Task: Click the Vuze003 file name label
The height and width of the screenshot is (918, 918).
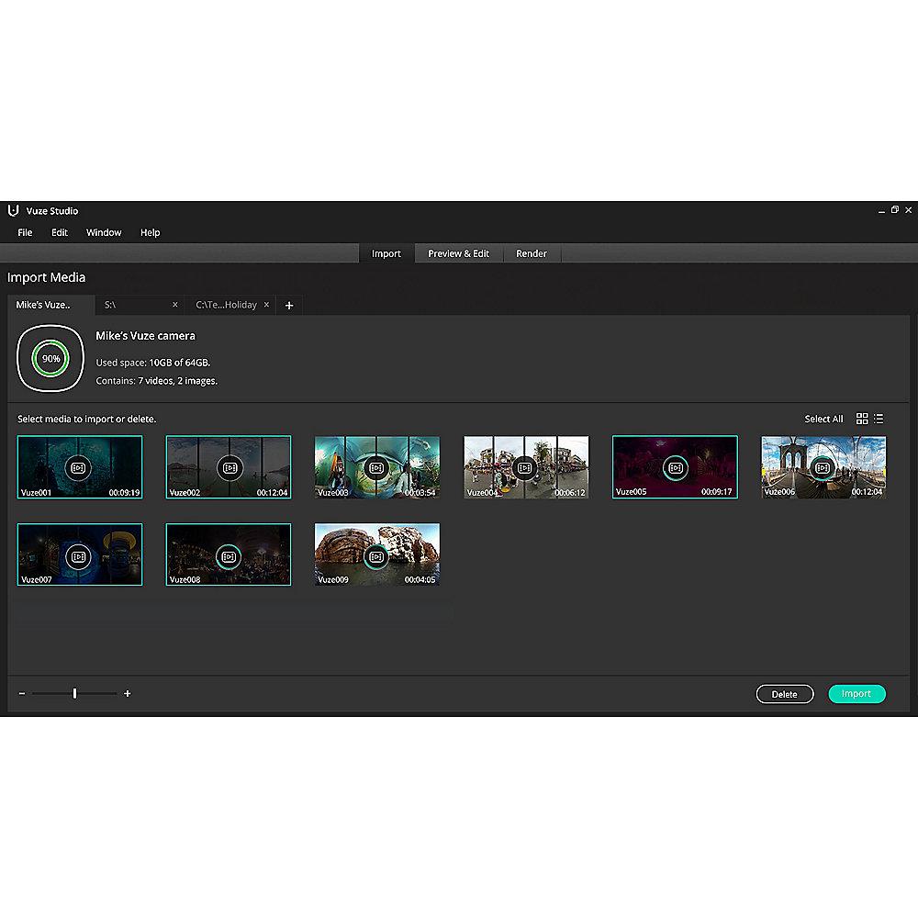Action: (332, 492)
